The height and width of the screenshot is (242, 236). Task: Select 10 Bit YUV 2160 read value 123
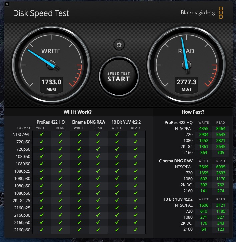coord(221,229)
